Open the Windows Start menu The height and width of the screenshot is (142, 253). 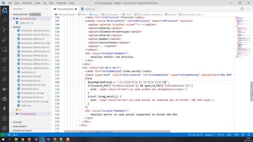click(x=3, y=139)
